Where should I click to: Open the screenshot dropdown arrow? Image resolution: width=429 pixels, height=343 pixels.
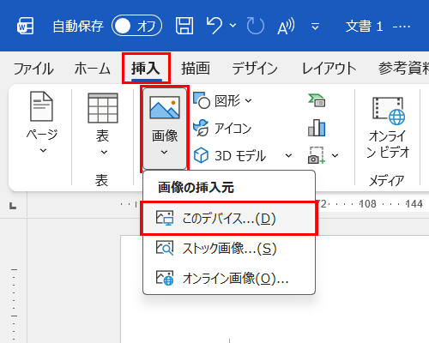(x=335, y=156)
